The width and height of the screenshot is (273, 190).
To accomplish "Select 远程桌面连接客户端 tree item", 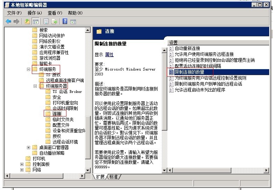I will (65, 80).
